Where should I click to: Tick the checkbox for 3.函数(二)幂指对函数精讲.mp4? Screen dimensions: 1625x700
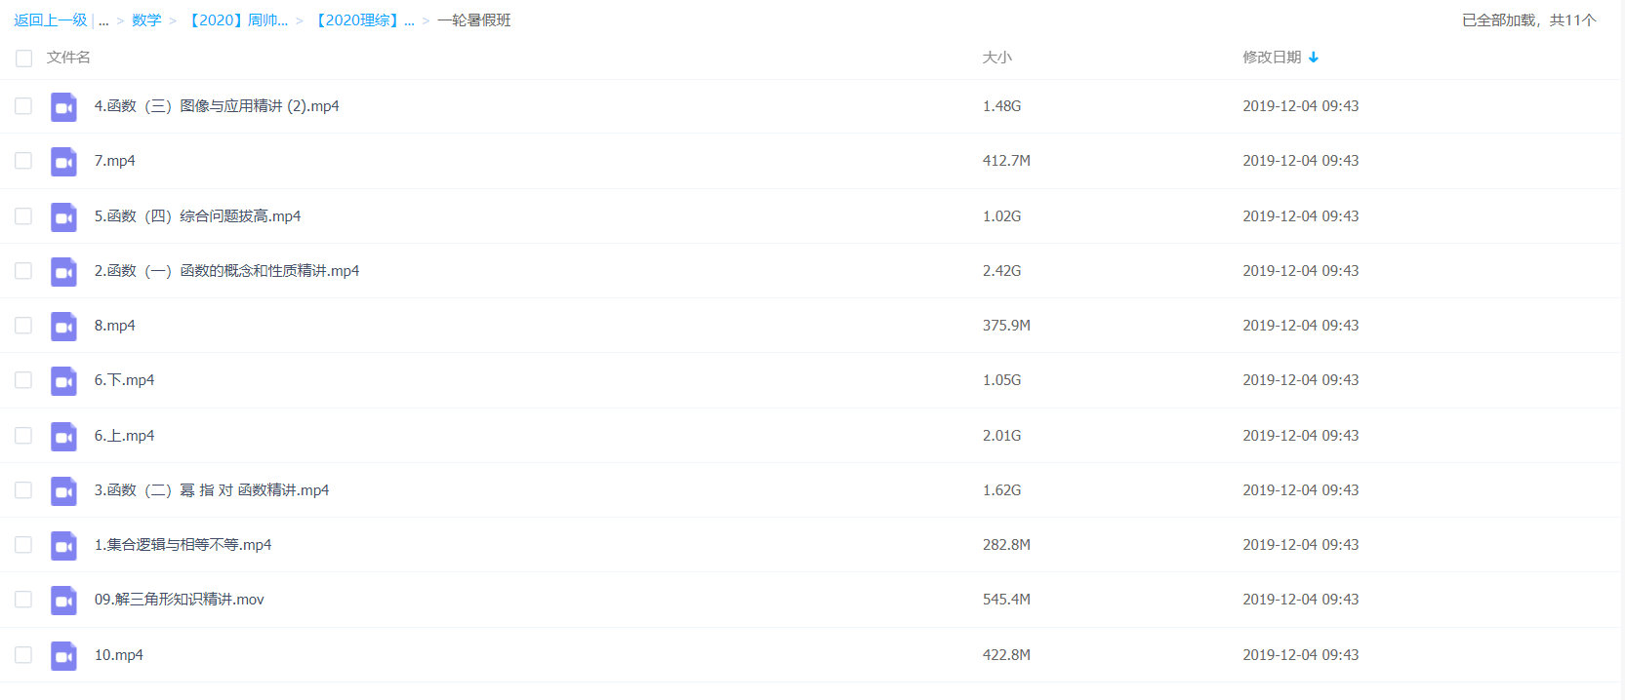[x=23, y=490]
